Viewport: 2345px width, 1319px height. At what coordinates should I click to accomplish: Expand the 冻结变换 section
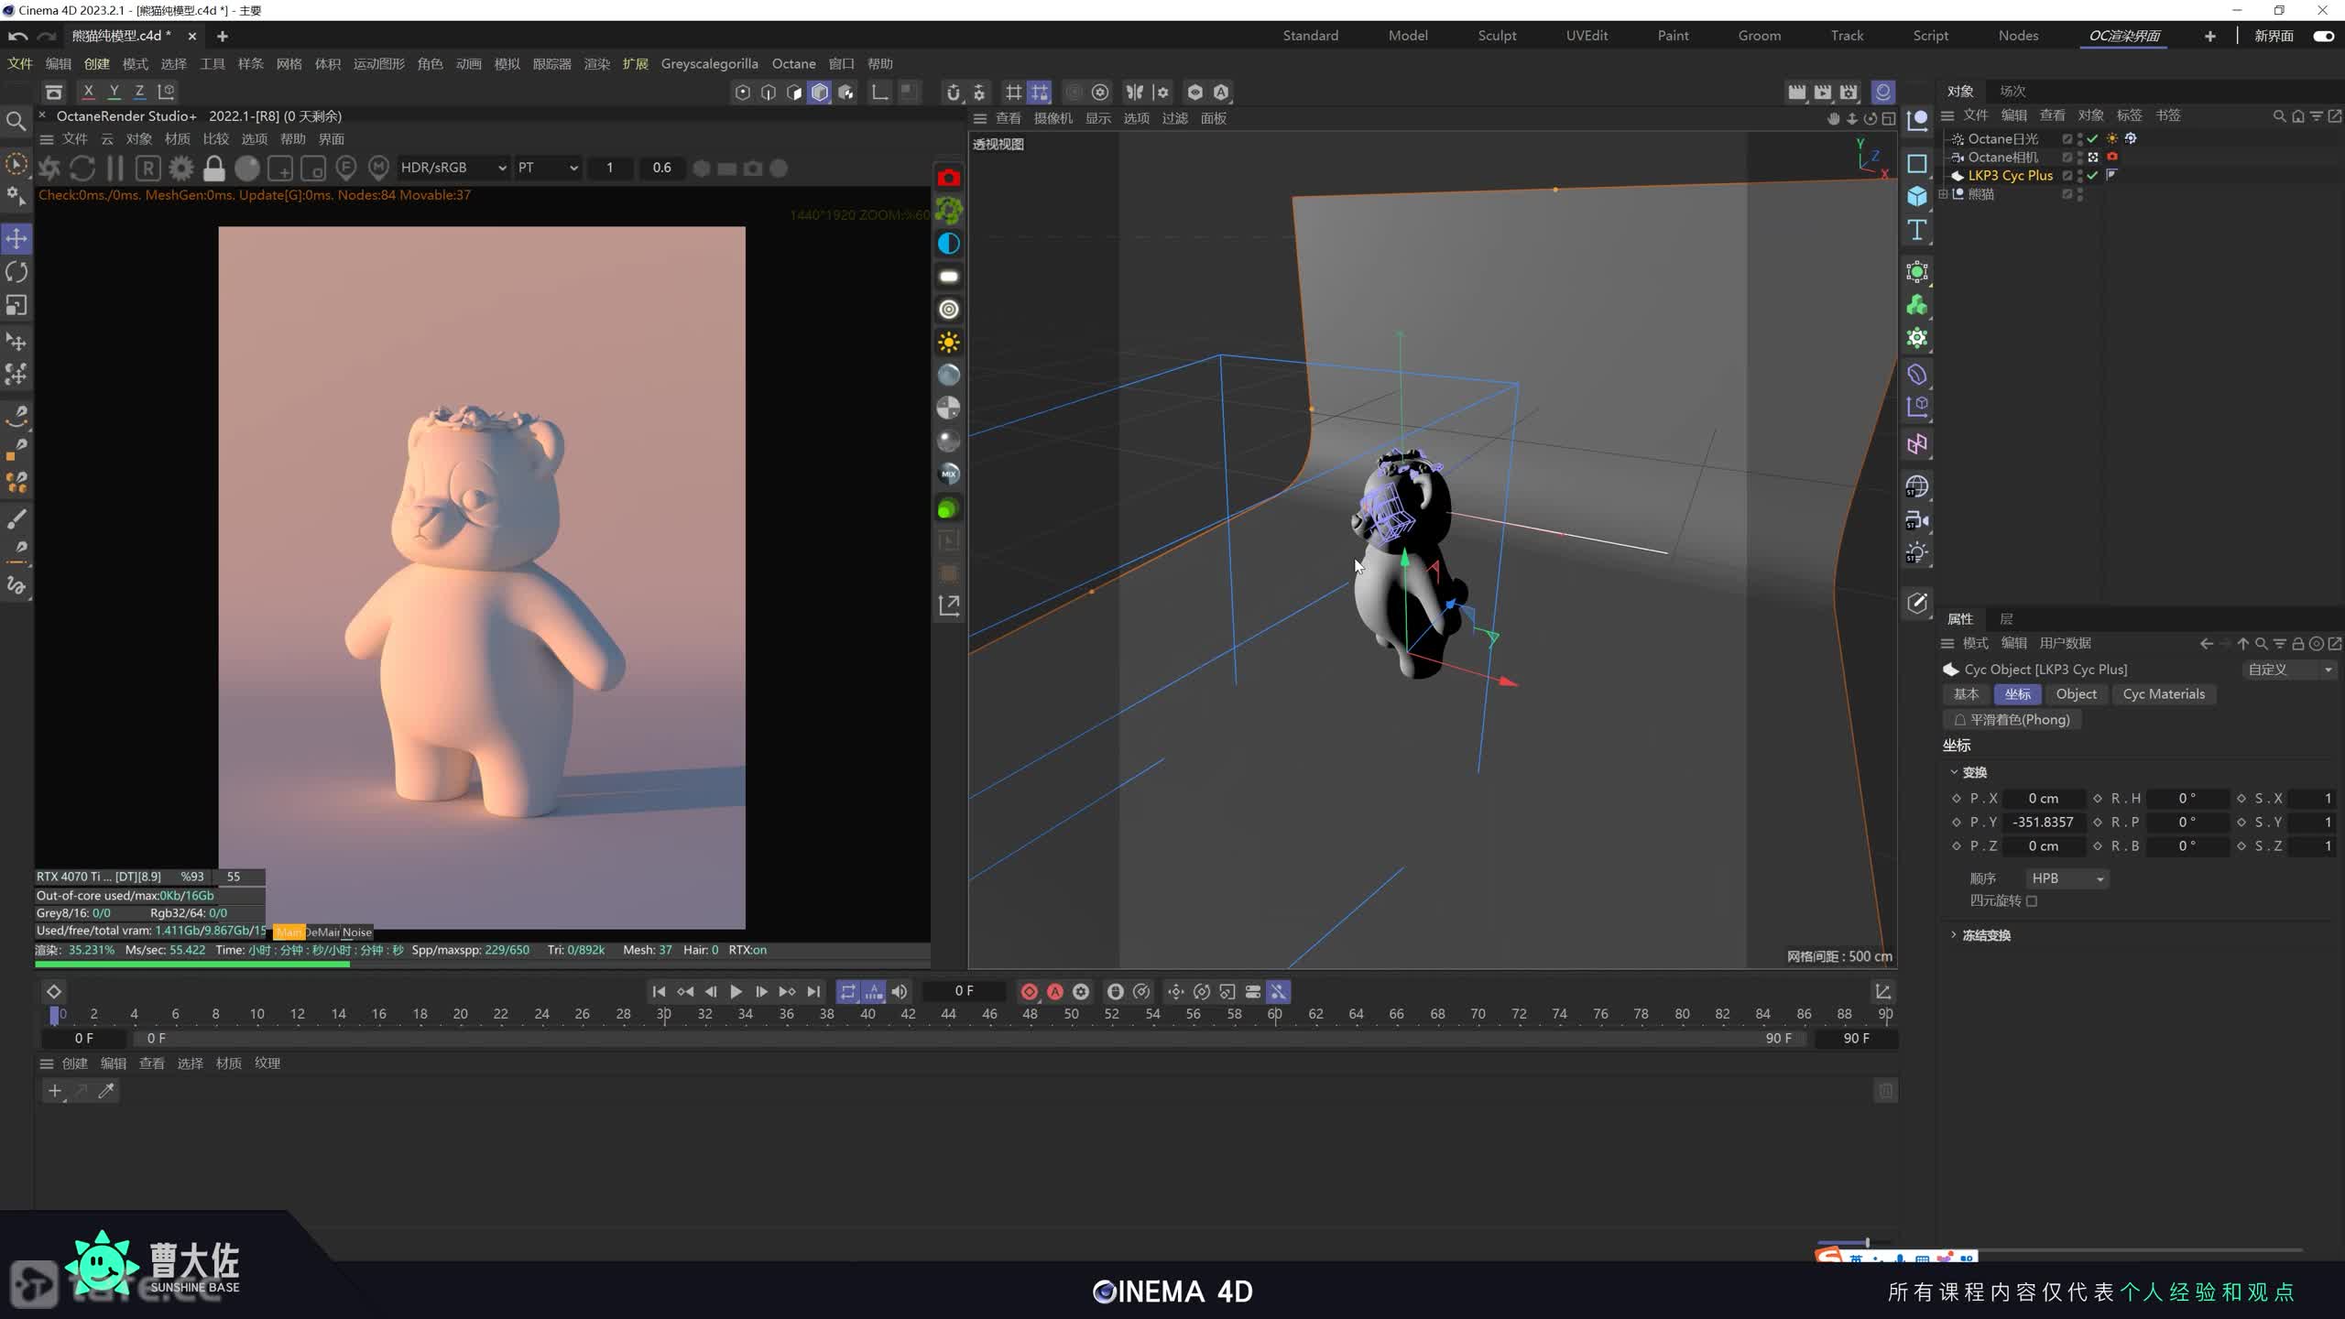1954,935
